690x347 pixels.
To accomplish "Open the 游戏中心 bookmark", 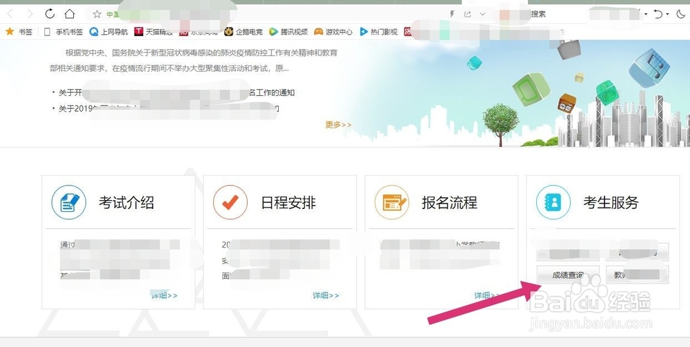I will 333,32.
